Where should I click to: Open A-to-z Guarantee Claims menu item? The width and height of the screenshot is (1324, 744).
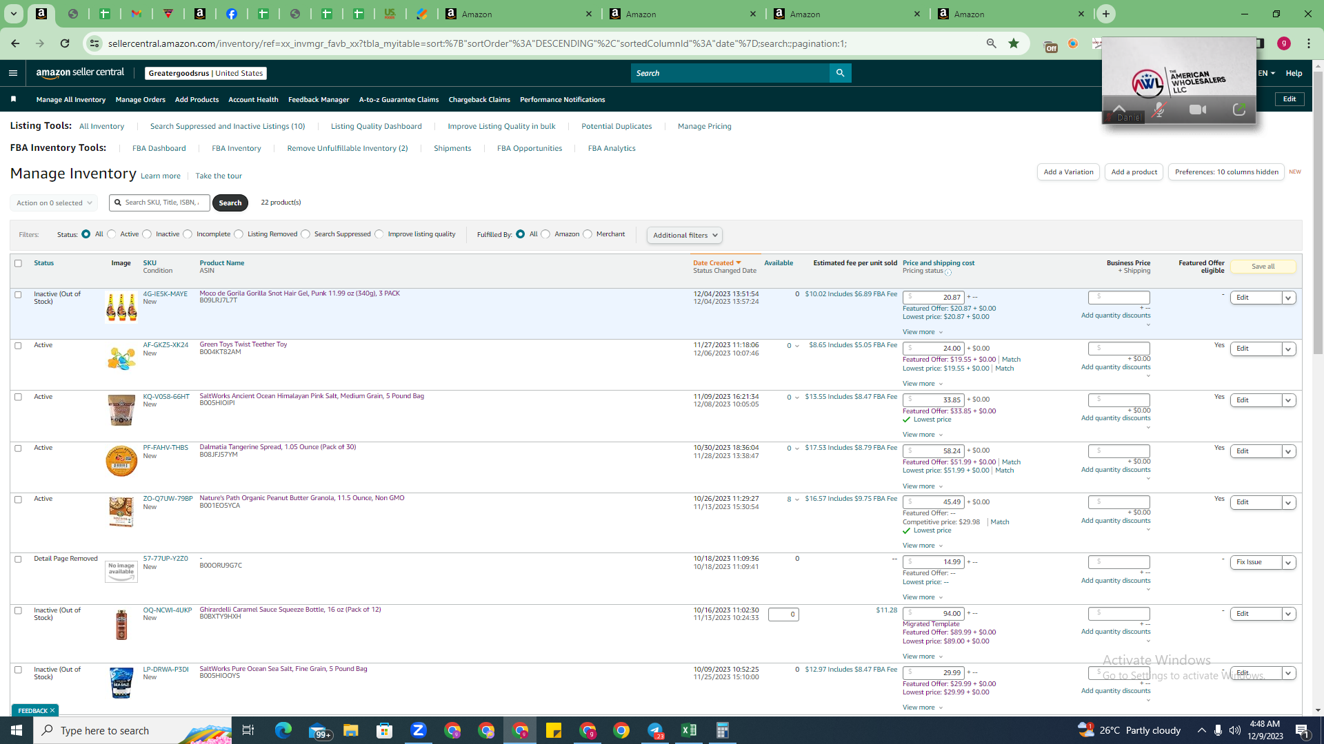[399, 100]
